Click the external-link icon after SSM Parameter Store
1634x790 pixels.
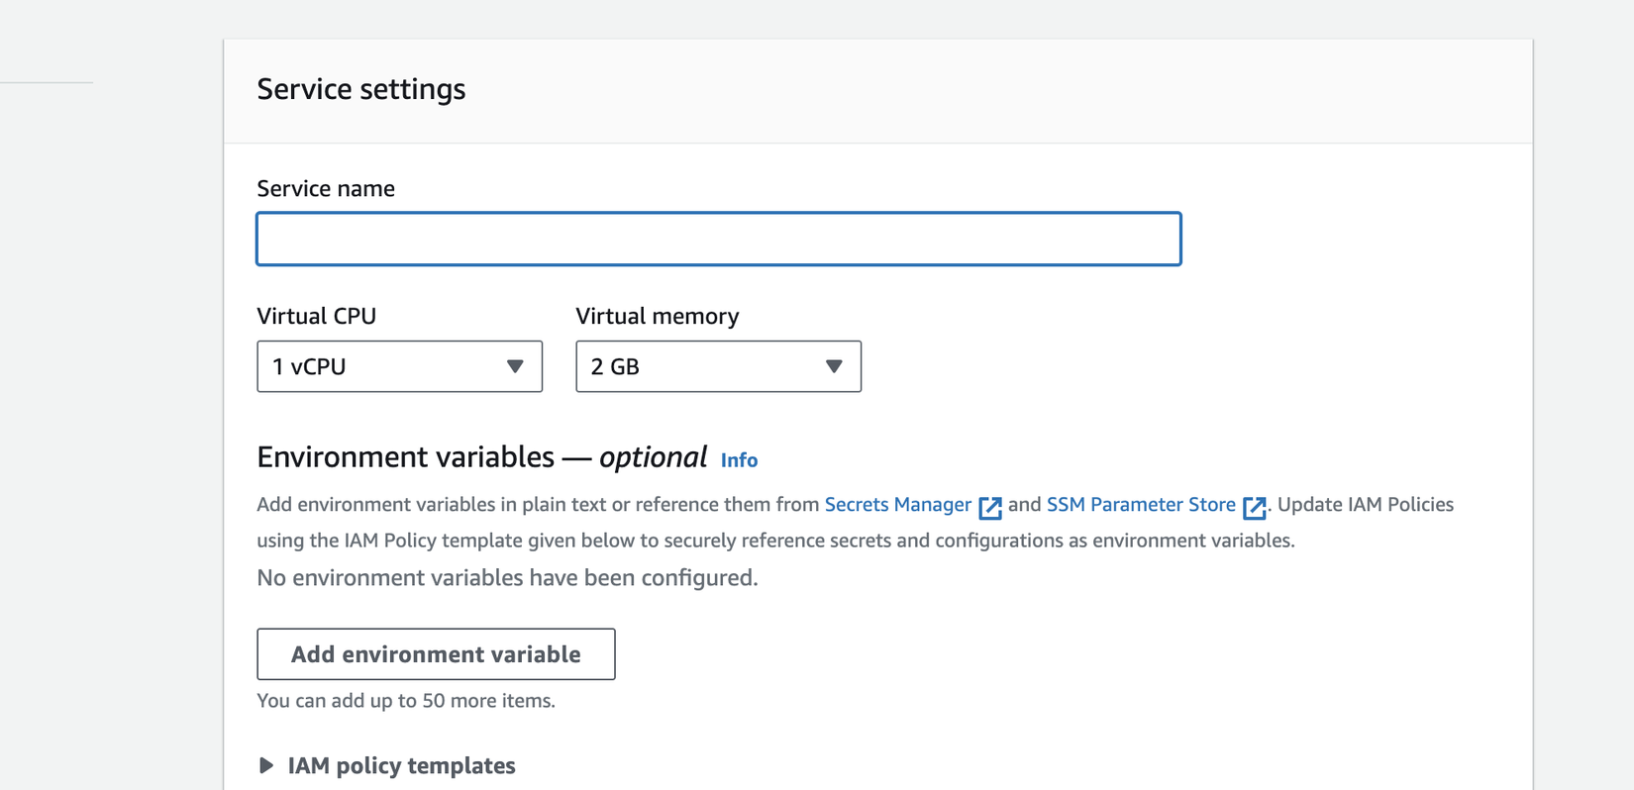click(1254, 507)
